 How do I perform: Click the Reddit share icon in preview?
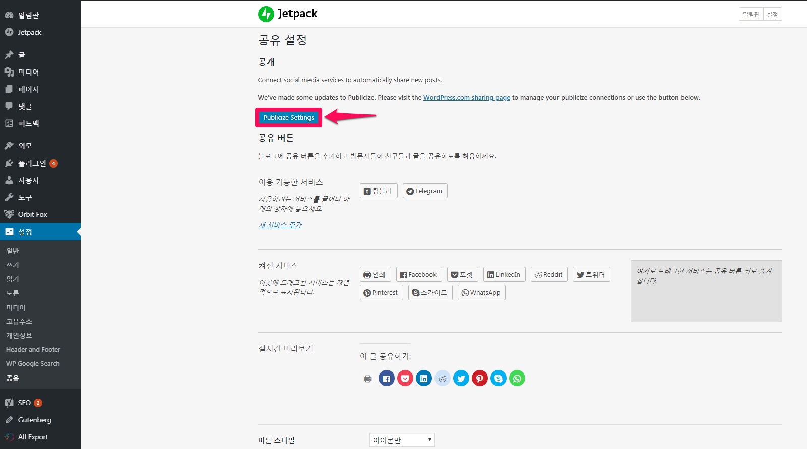[443, 379]
